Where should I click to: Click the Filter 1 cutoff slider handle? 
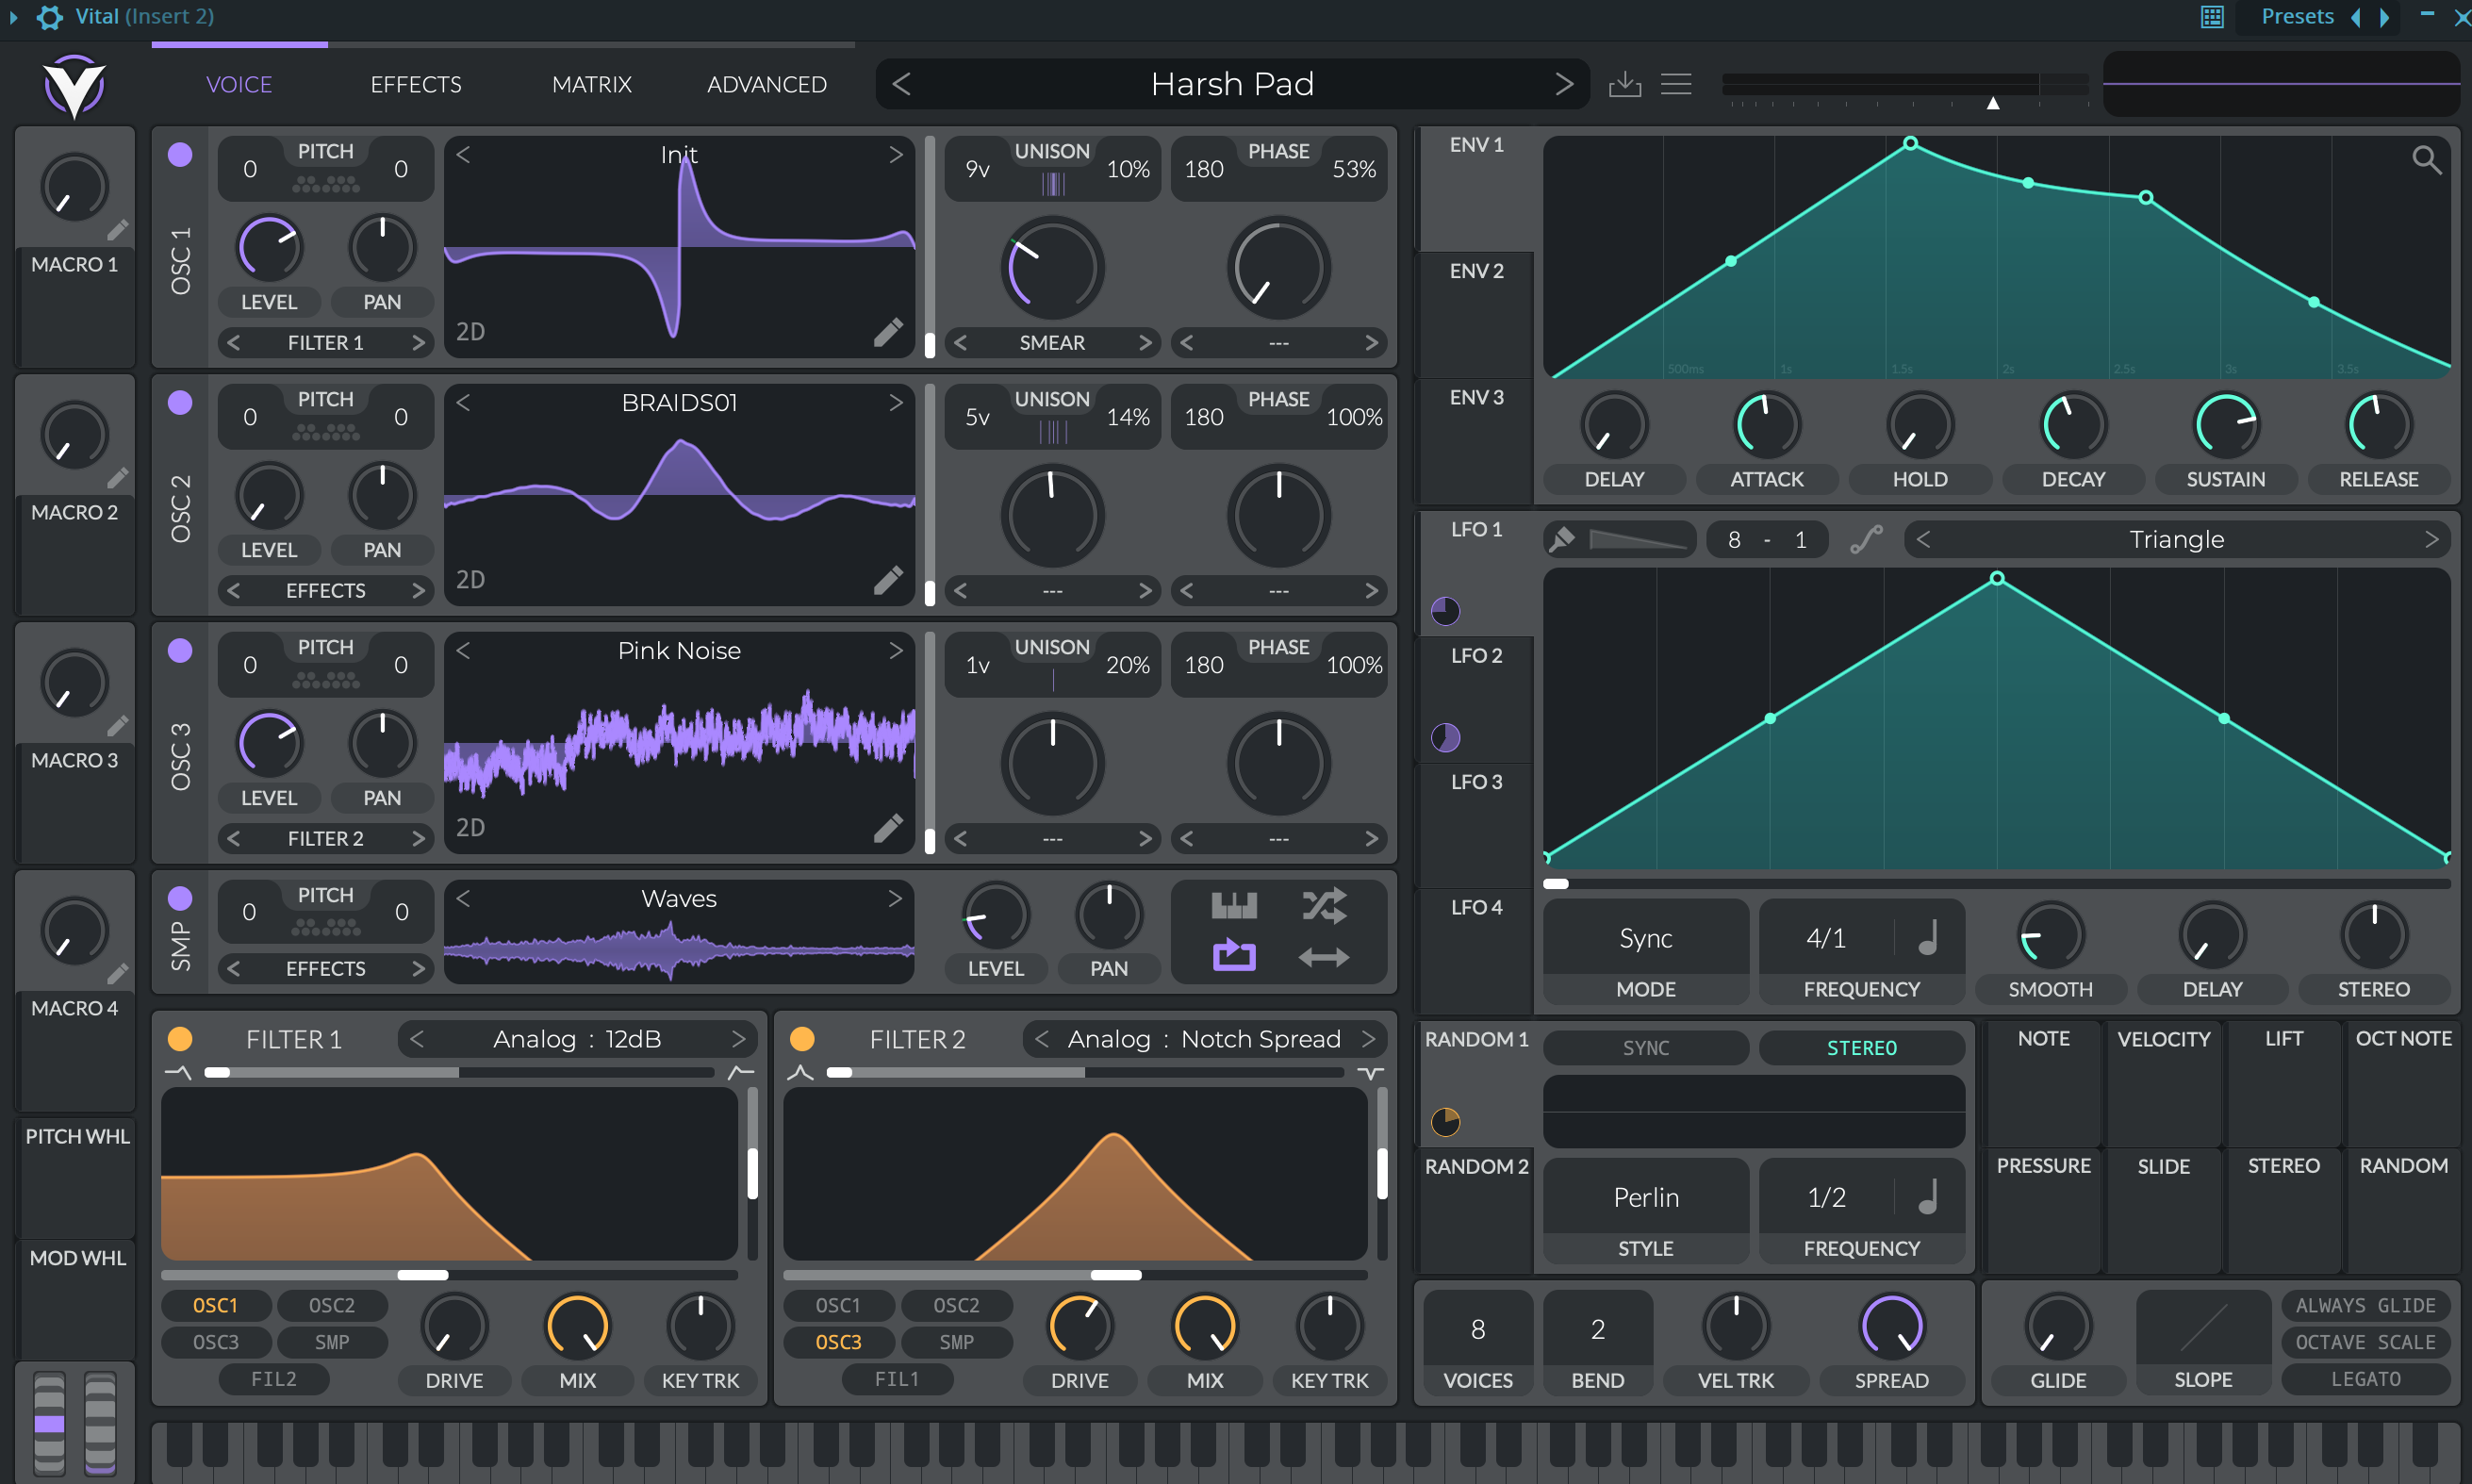pyautogui.click(x=423, y=1275)
